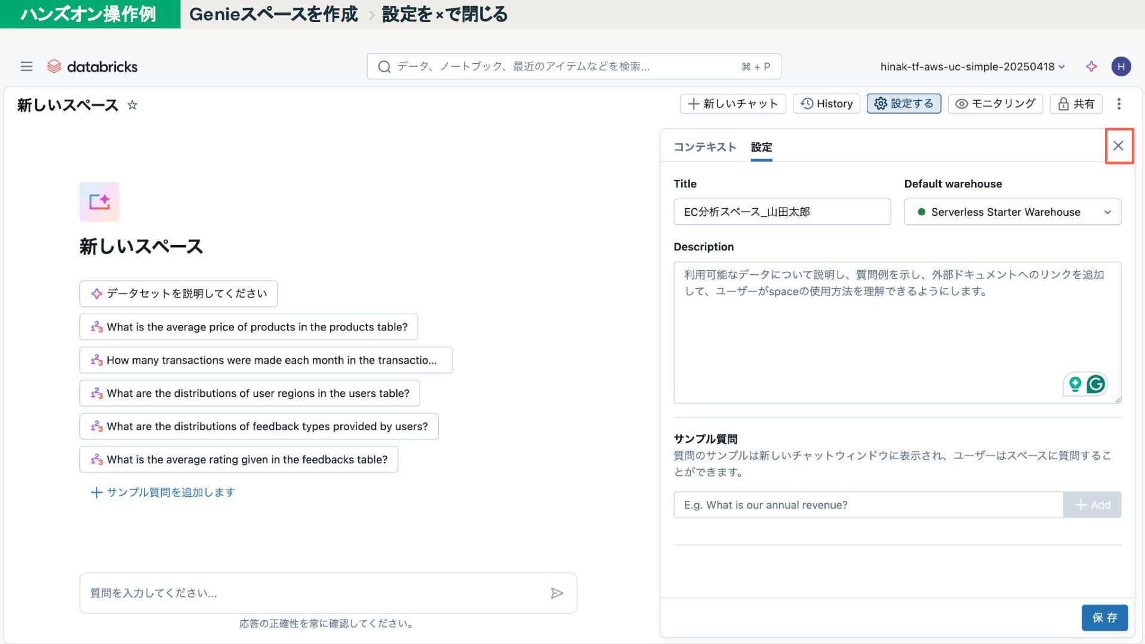This screenshot has height=644, width=1145.
Task: Toggle the 設定する settings button
Action: tap(904, 104)
